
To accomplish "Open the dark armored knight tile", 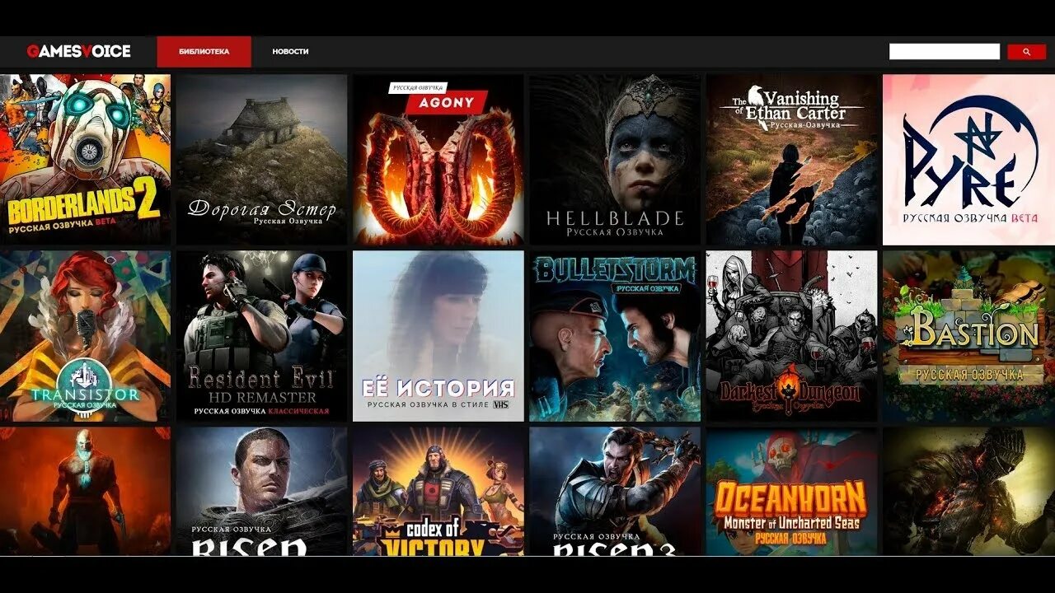I will (x=968, y=491).
